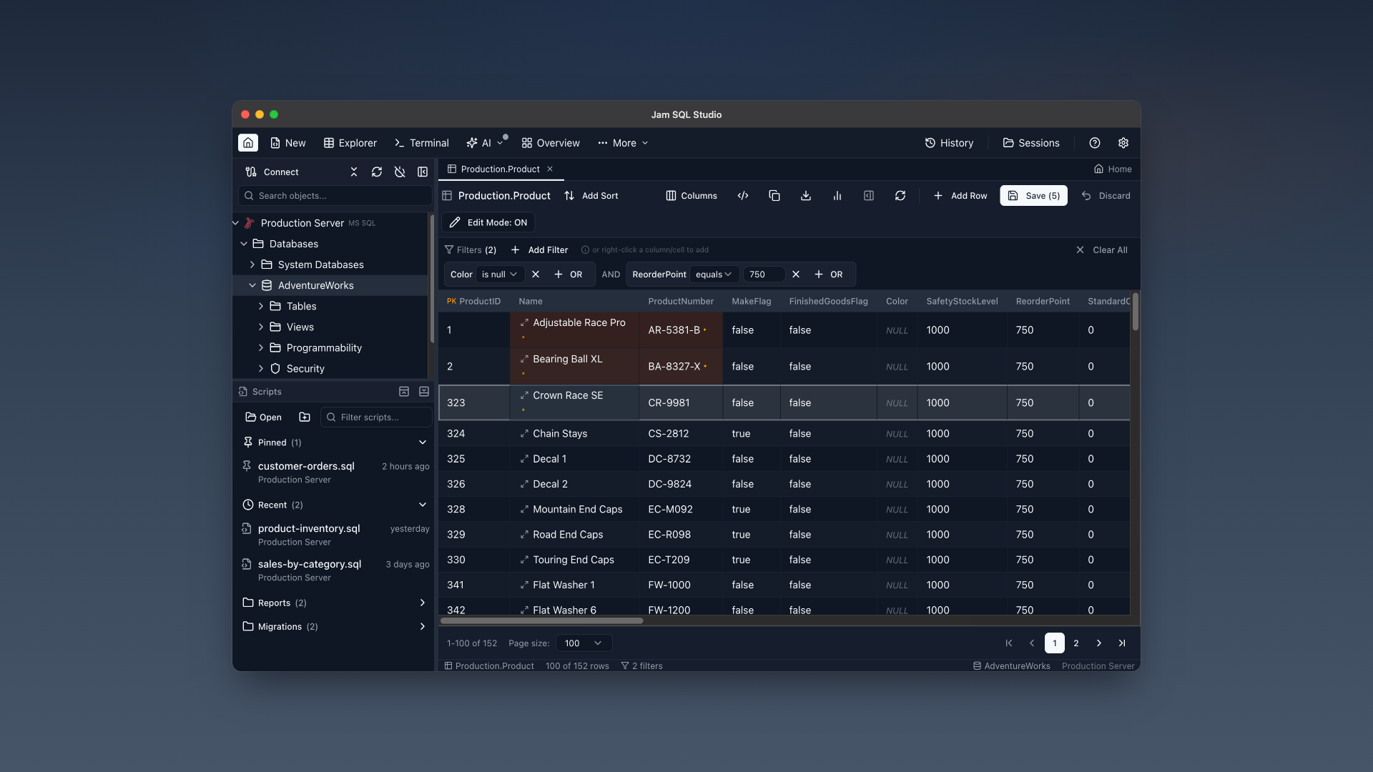Image resolution: width=1373 pixels, height=772 pixels.
Task: Click Save (5) to commit changes
Action: pyautogui.click(x=1033, y=195)
